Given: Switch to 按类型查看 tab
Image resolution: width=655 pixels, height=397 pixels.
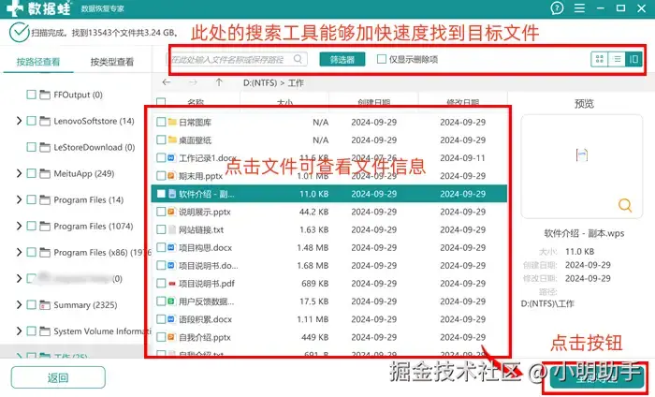Looking at the screenshot, I should [x=112, y=62].
